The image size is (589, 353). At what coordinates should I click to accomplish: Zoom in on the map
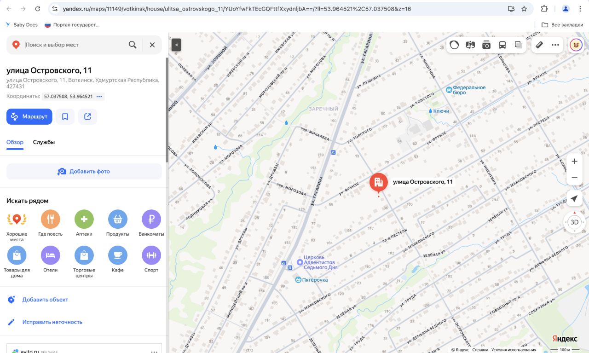pos(574,162)
